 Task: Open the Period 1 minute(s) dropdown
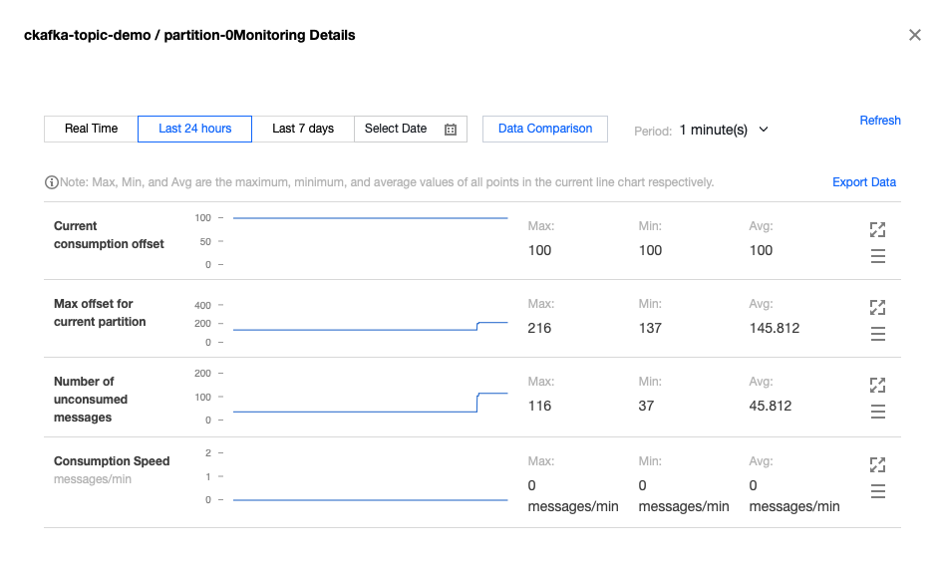point(724,130)
